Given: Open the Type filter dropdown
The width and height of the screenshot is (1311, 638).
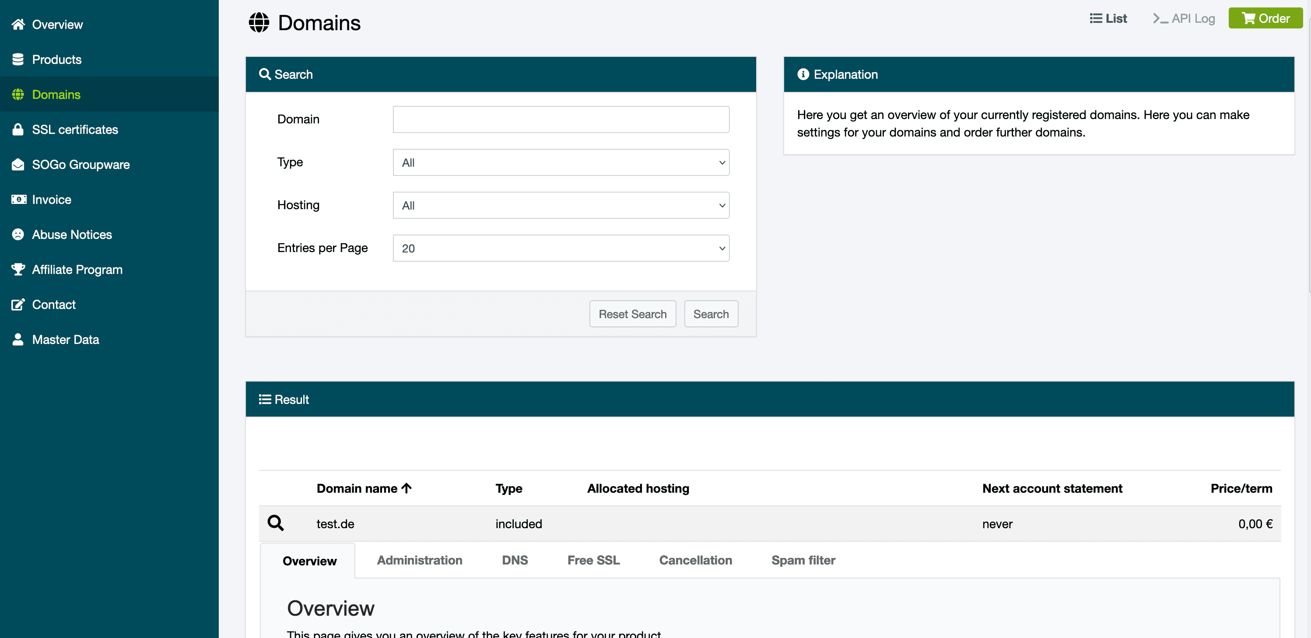Looking at the screenshot, I should click(x=561, y=162).
